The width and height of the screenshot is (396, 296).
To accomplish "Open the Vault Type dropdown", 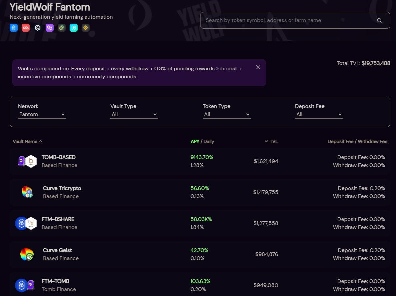I will (134, 114).
